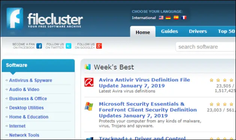Select the German flag language icon
Image resolution: width=236 pixels, height=140 pixels.
(x=168, y=18)
